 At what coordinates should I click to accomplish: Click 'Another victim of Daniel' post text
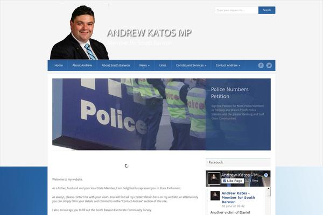[x=230, y=212]
